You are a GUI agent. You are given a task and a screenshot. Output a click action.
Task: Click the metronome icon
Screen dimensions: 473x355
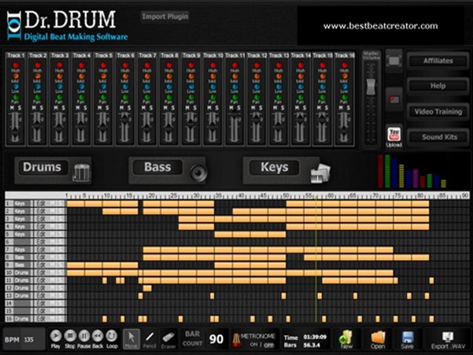tap(236, 340)
